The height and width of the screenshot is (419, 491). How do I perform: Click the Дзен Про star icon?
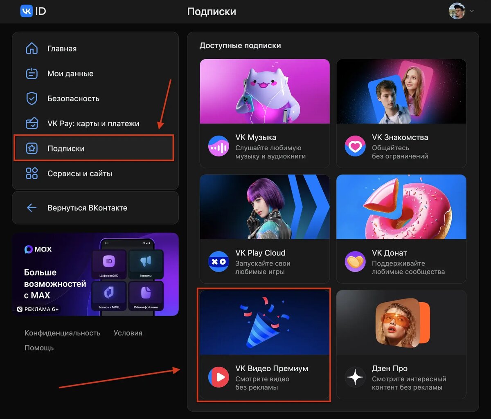355,377
